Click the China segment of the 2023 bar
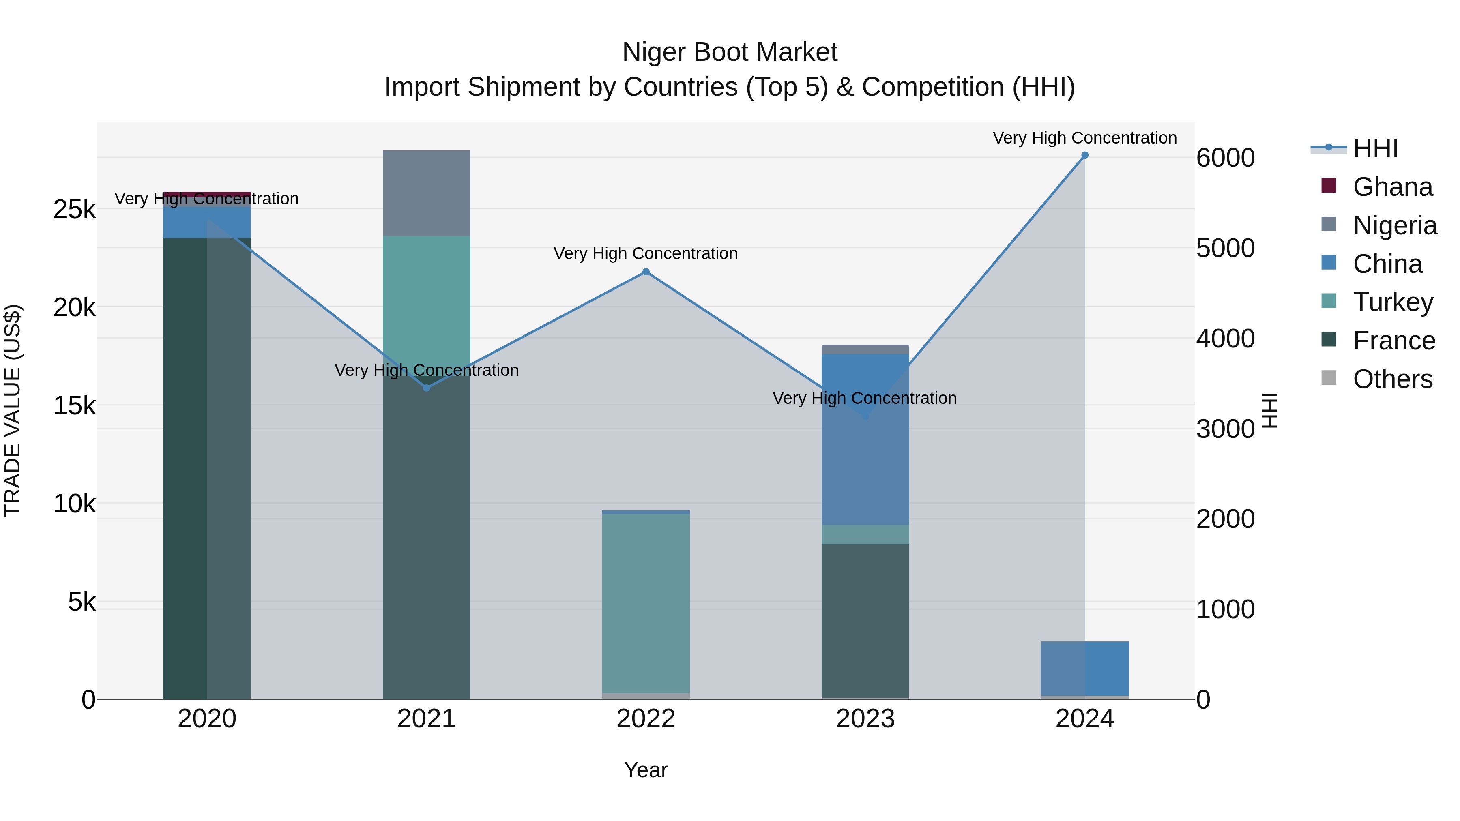Screen dimensions: 1460x821 (865, 439)
